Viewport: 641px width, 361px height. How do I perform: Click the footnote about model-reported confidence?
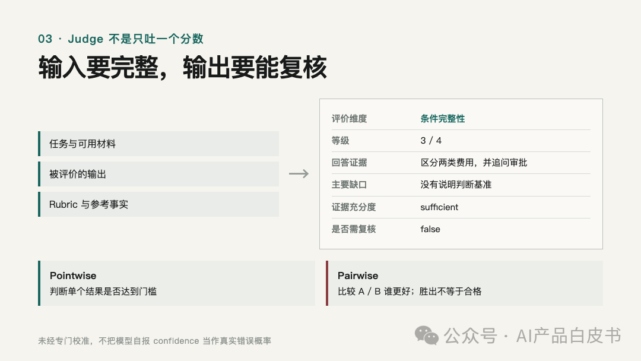click(154, 341)
